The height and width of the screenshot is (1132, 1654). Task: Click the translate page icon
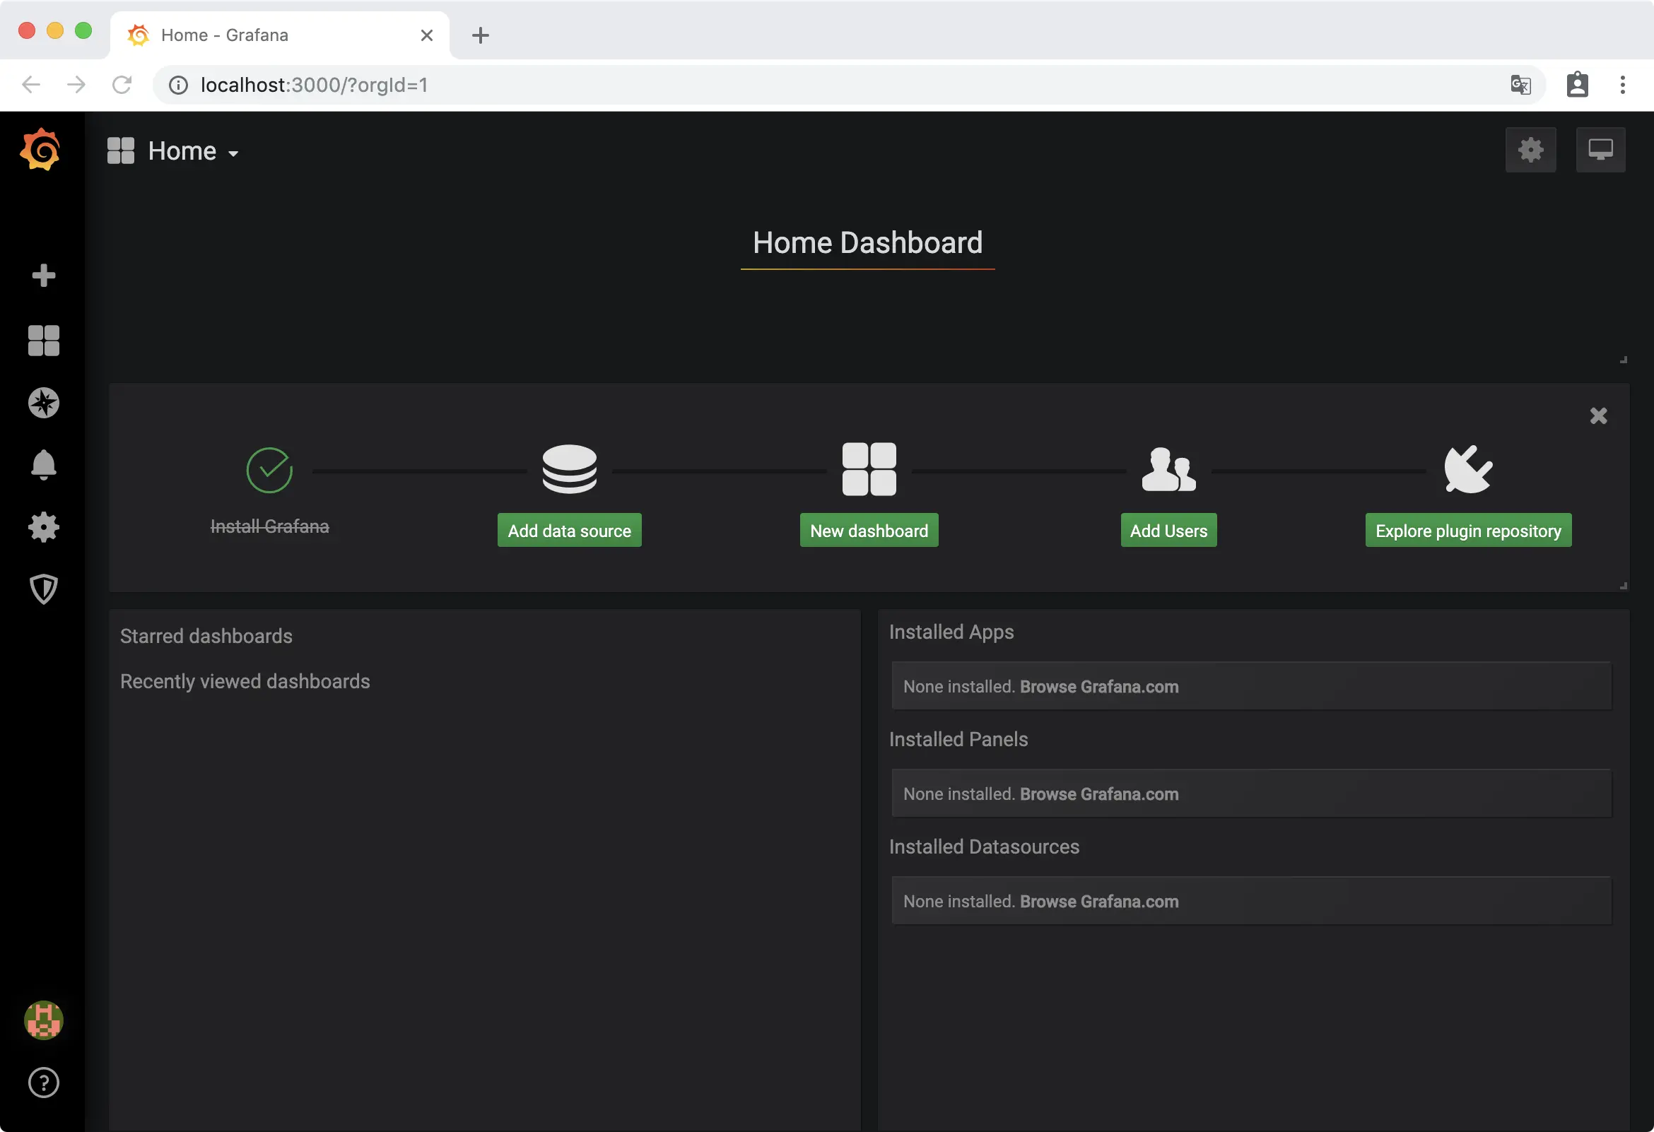[x=1520, y=85]
